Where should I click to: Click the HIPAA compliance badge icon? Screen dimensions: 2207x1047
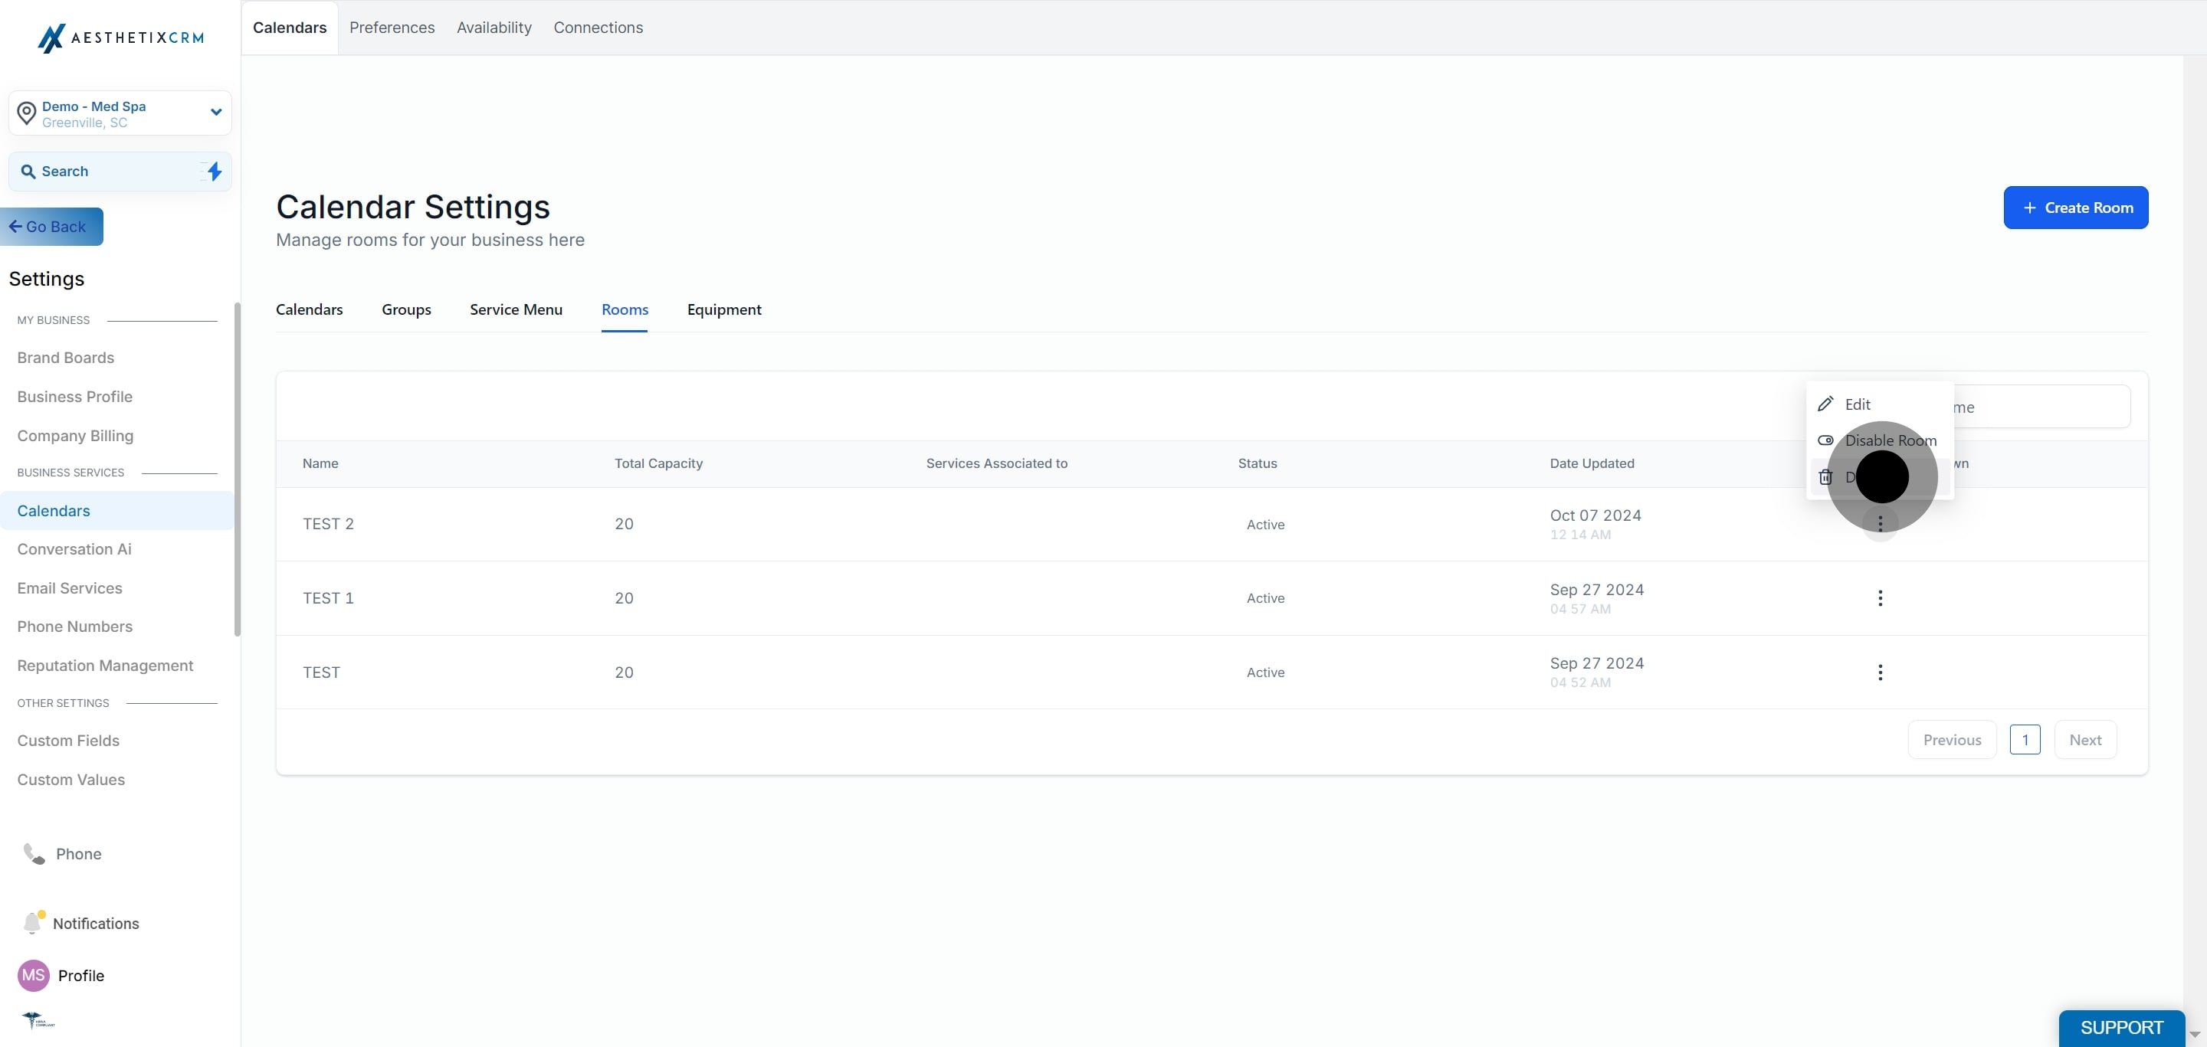point(38,1019)
